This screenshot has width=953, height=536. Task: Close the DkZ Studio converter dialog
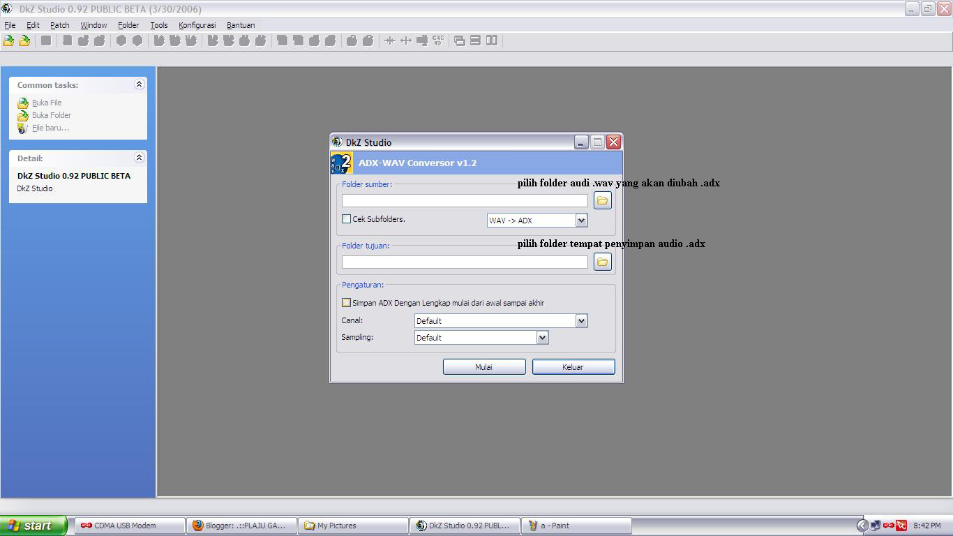[x=613, y=142]
